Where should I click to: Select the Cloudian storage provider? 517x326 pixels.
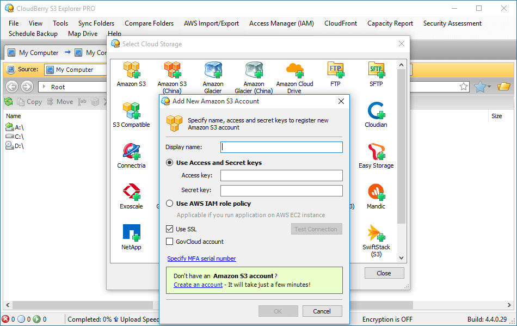pos(376,110)
